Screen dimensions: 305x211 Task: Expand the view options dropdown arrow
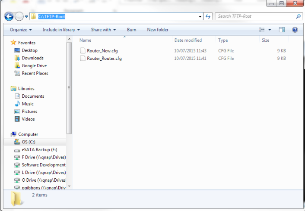pyautogui.click(x=270, y=30)
